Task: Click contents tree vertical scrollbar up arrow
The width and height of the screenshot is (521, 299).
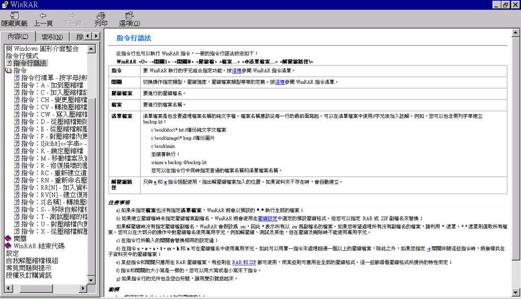Action: [x=92, y=49]
